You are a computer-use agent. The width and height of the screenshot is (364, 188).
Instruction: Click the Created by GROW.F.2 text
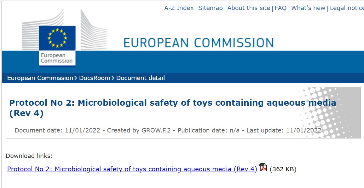pyautogui.click(x=139, y=130)
